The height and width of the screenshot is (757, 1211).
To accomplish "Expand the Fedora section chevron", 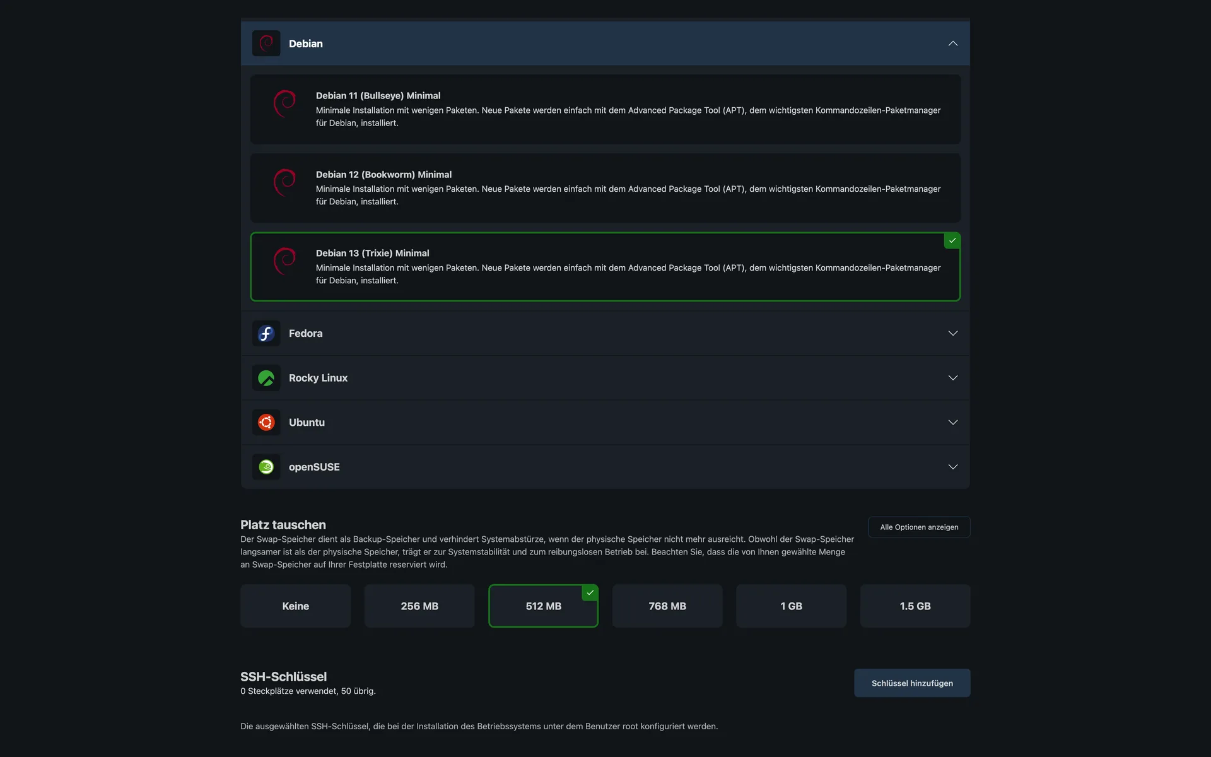I will pos(953,333).
